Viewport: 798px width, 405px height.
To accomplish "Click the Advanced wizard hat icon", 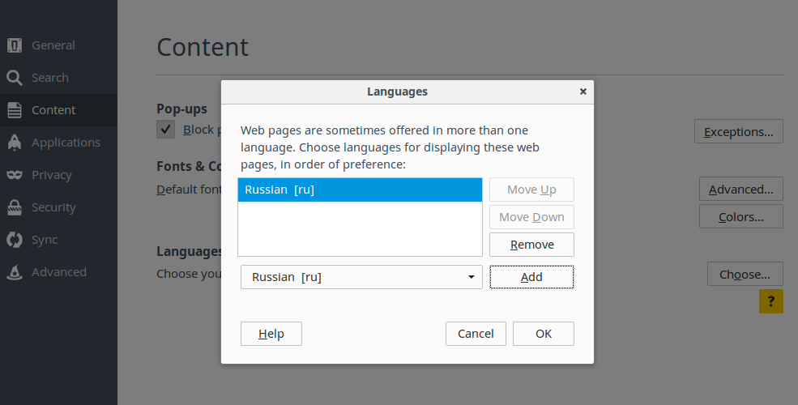I will [15, 272].
